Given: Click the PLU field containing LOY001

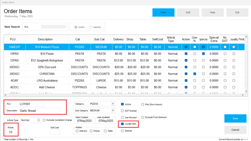Looking at the screenshot, I should click(x=24, y=104).
